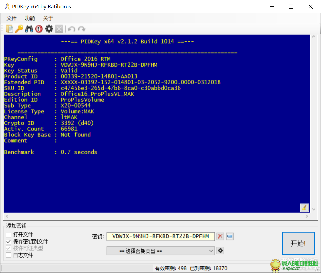
Task: Open the 功能 menu
Action: (30, 18)
